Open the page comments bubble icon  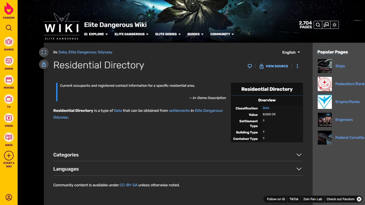[x=250, y=66]
